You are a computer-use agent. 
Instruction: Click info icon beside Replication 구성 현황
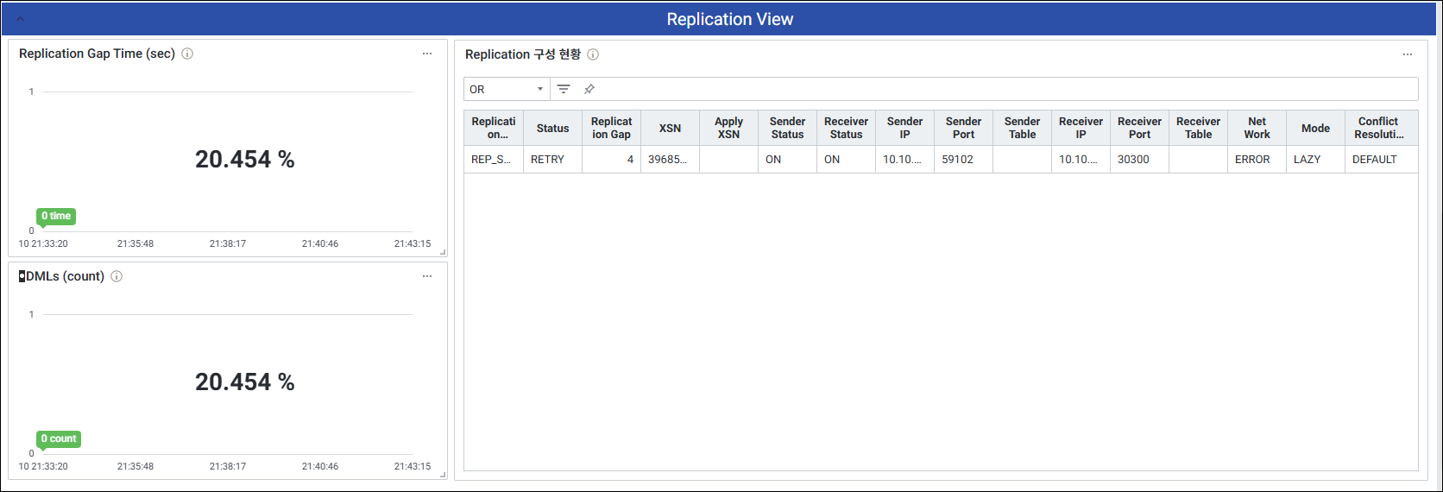[593, 54]
